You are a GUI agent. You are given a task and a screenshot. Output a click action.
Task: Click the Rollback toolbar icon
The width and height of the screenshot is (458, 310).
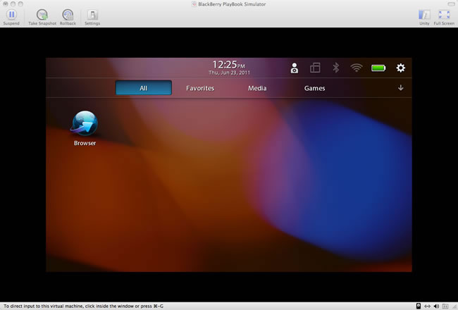pos(68,15)
